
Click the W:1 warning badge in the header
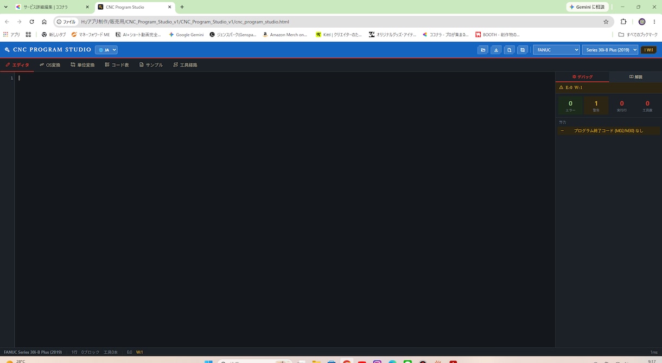click(648, 50)
